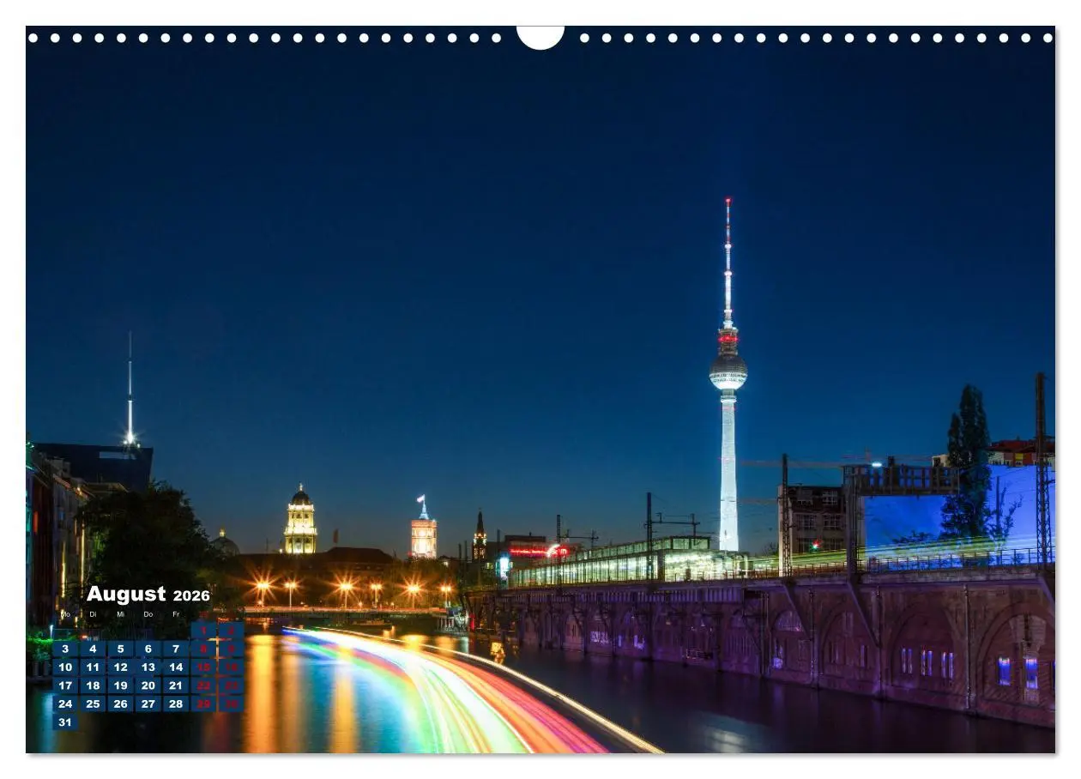Select the "Mi" weekday header
This screenshot has width=1081, height=779.
pyautogui.click(x=120, y=614)
